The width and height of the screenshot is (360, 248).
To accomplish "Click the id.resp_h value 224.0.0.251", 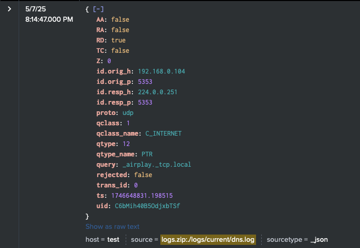I will pos(157,92).
